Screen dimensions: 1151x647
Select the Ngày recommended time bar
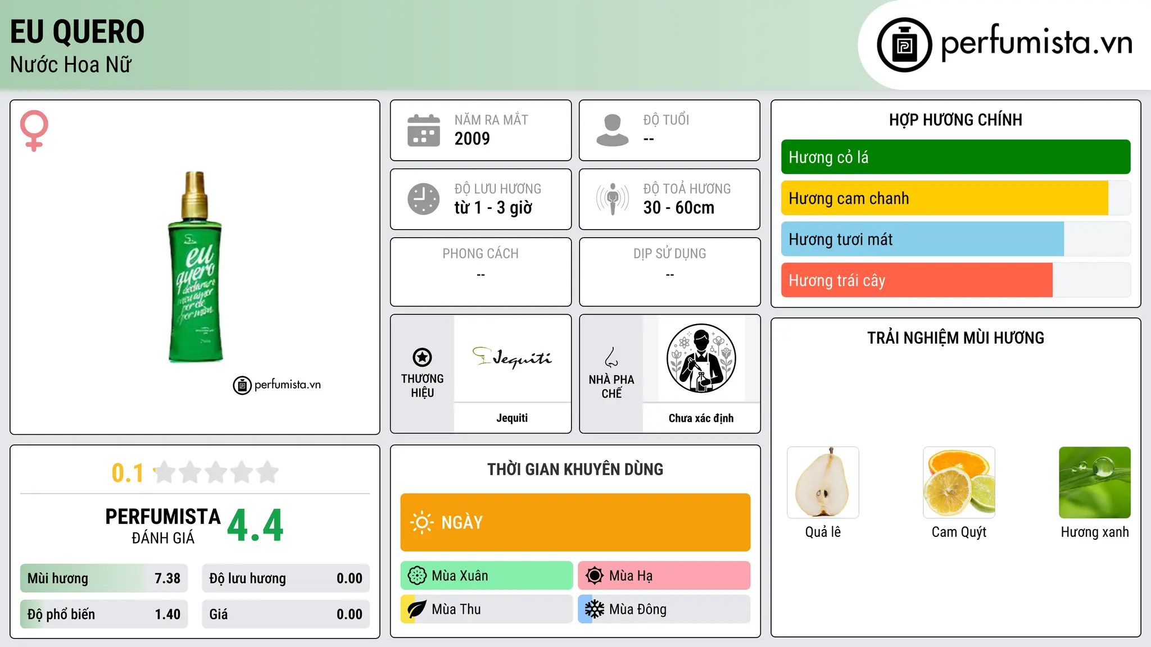(x=575, y=522)
